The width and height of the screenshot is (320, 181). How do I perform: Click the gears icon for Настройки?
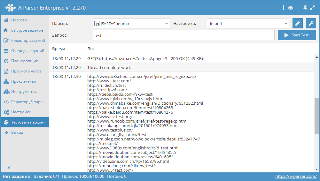coord(6,112)
